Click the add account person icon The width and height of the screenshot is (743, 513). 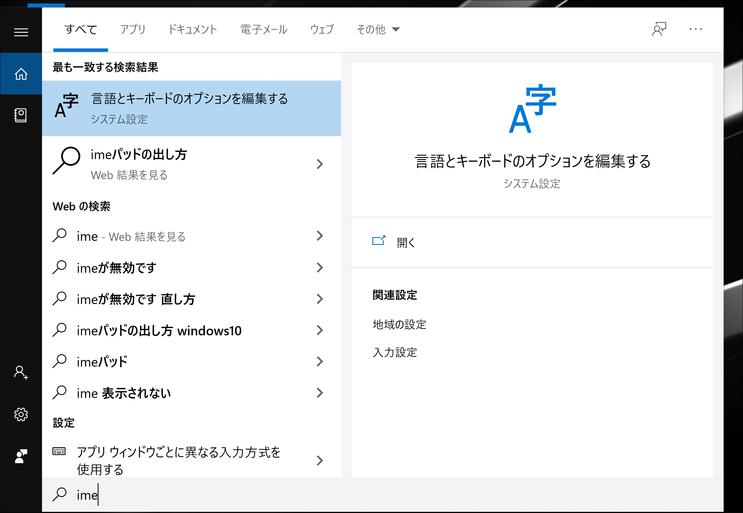pos(21,372)
